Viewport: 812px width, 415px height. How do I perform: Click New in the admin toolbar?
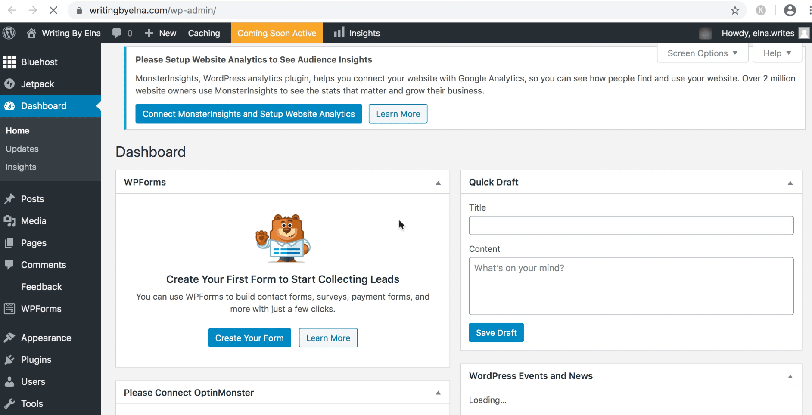click(x=160, y=33)
